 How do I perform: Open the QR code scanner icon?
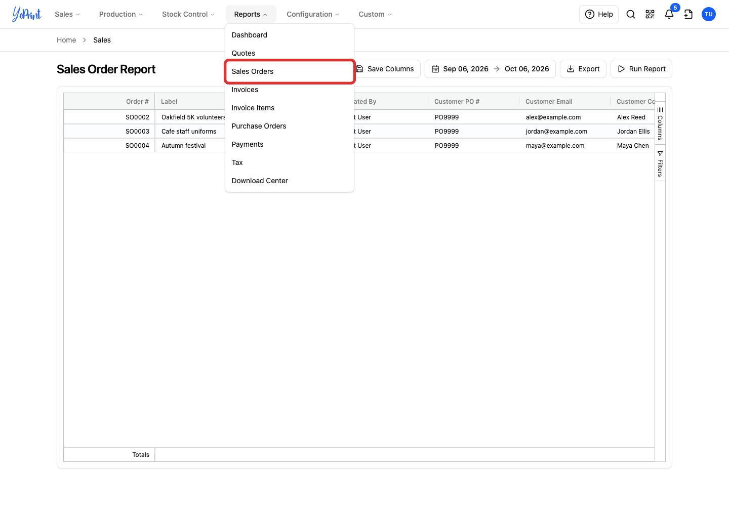point(650,14)
